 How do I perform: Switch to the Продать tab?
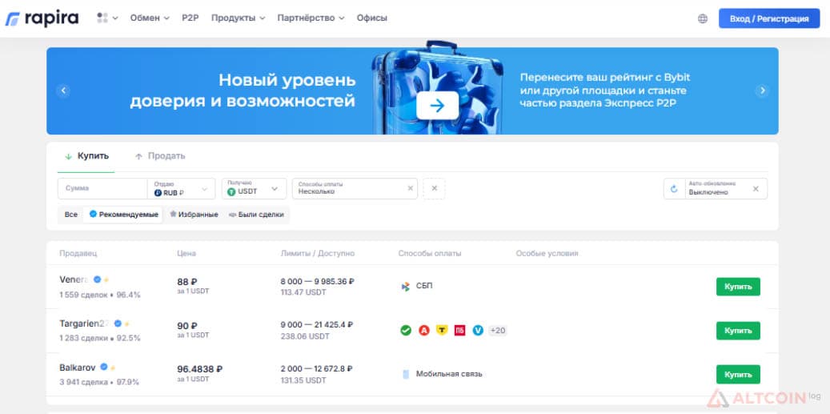tap(160, 156)
